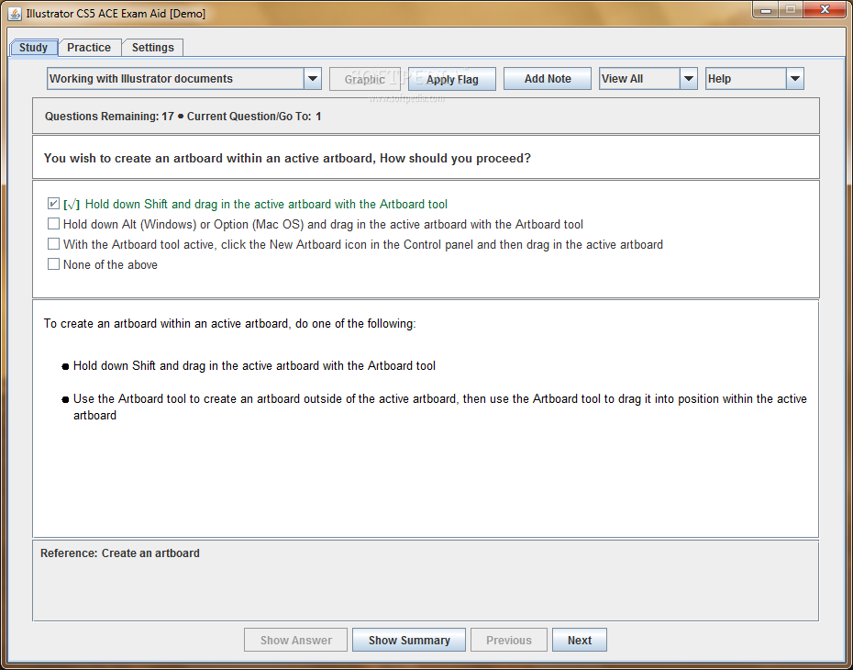Click the 'Questions Remaining: 17' text
This screenshot has height=670, width=853.
(109, 116)
